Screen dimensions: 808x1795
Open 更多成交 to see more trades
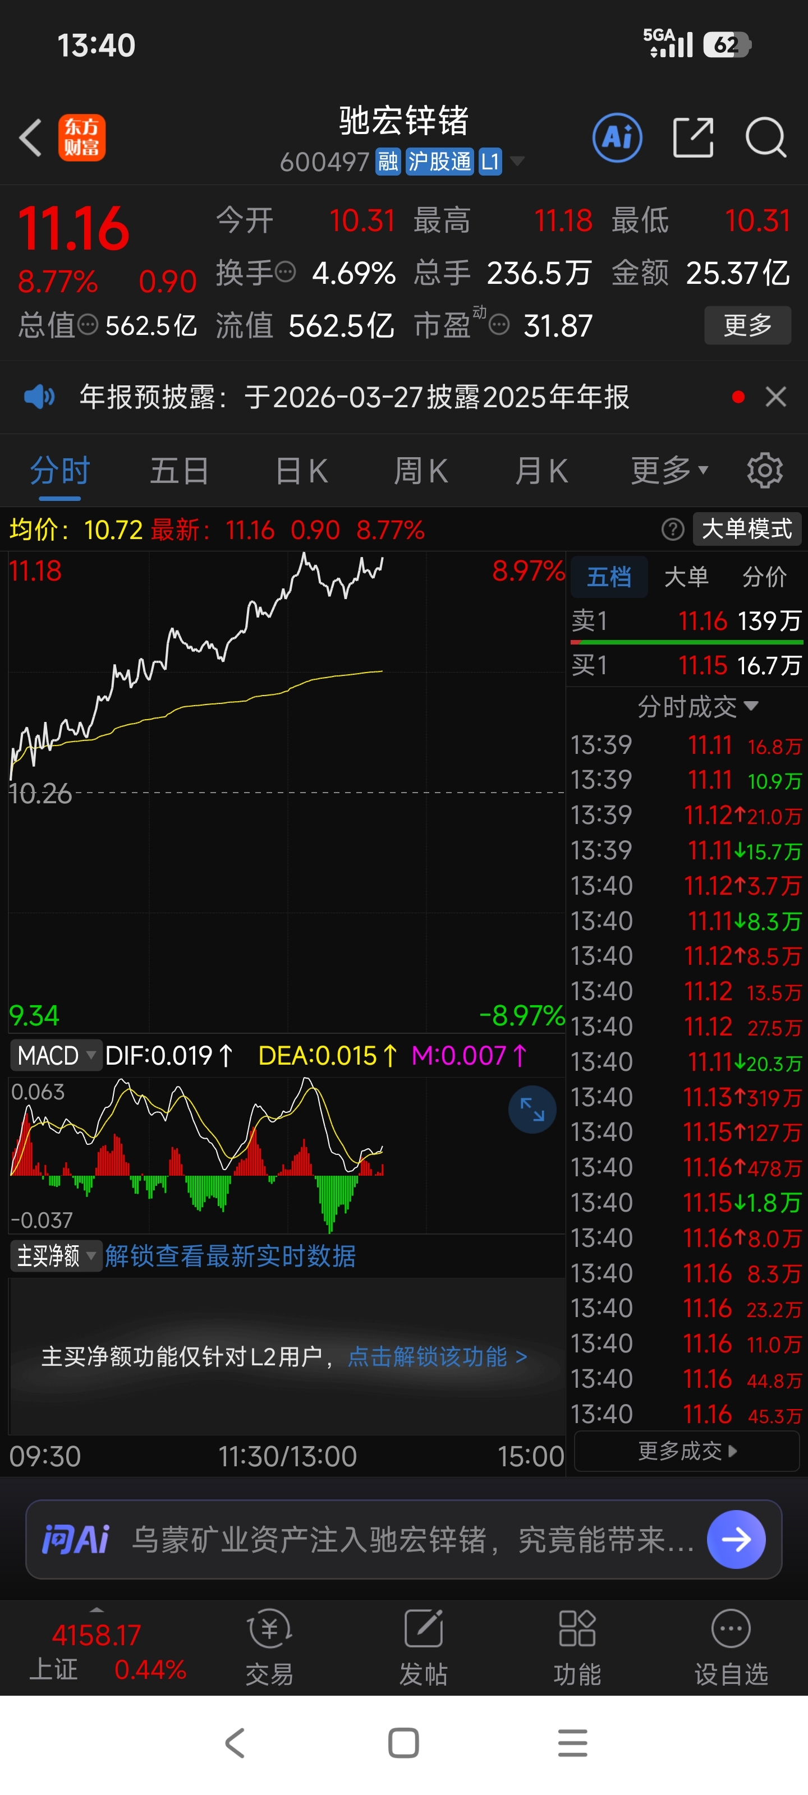[687, 1452]
